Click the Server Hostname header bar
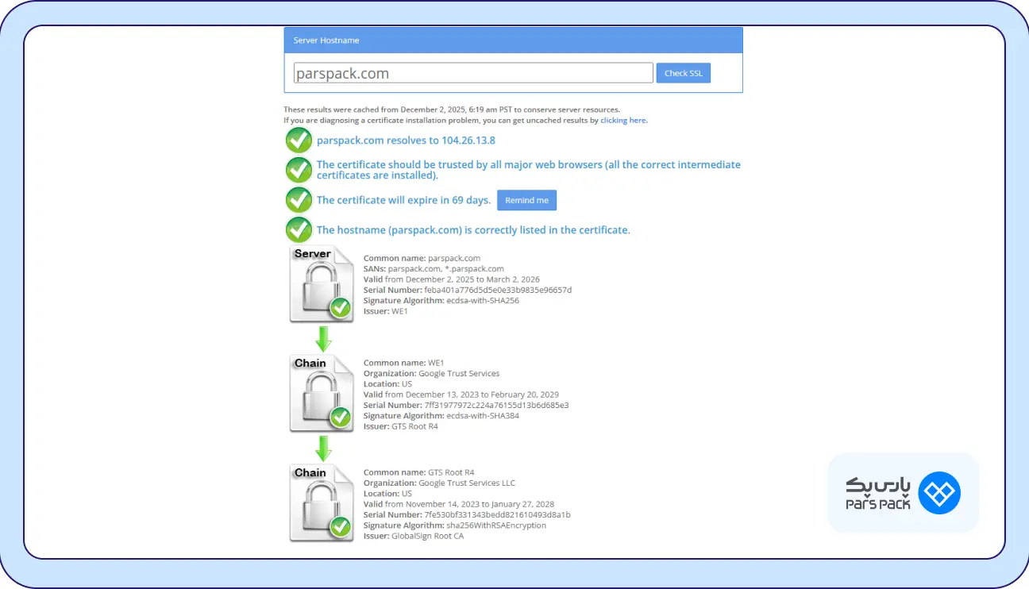The width and height of the screenshot is (1029, 589). [x=514, y=40]
